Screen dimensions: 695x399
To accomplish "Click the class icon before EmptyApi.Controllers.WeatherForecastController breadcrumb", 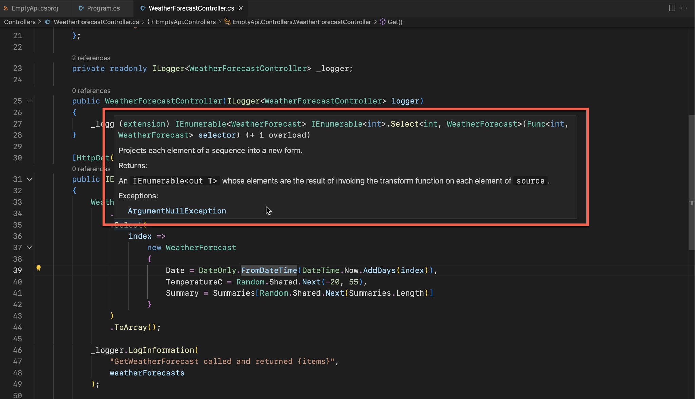I will [227, 22].
